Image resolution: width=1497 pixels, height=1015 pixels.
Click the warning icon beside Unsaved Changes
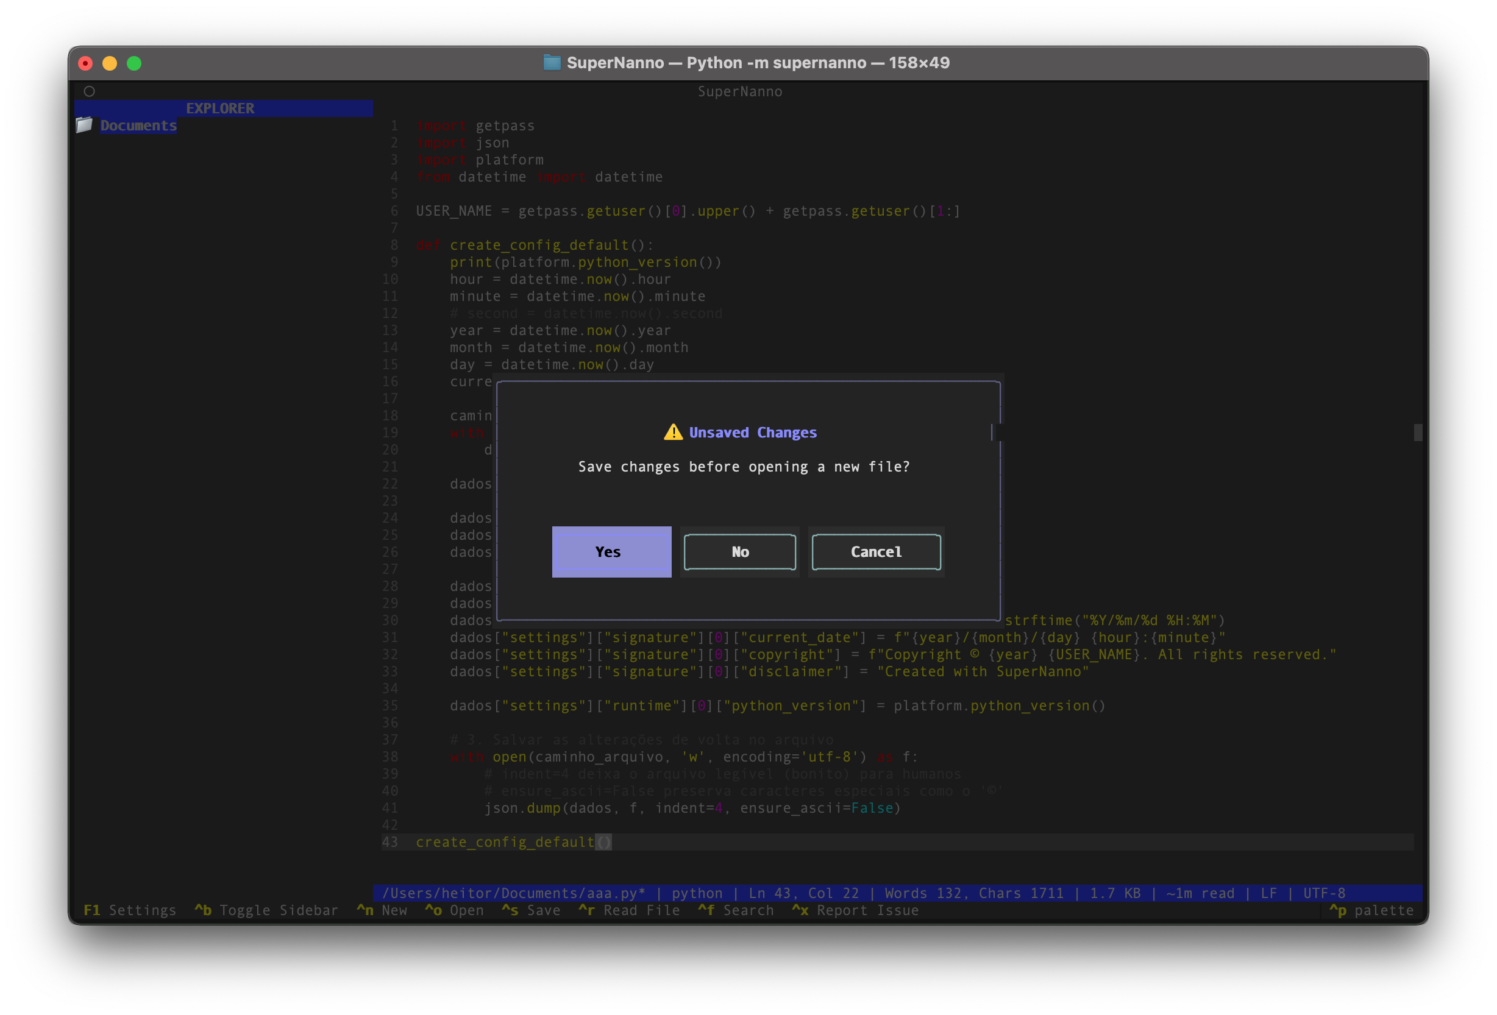coord(673,432)
